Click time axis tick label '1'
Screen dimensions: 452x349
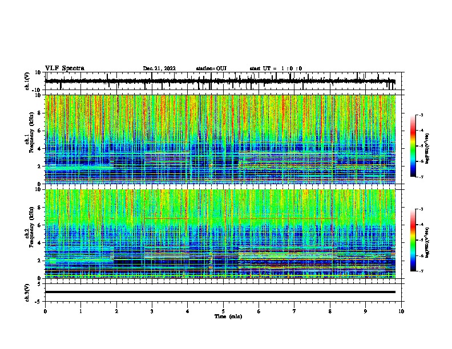coord(80,311)
